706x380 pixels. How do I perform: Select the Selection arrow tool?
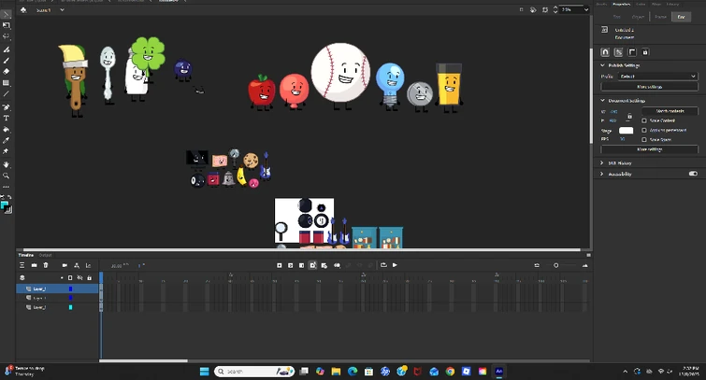[x=7, y=15]
